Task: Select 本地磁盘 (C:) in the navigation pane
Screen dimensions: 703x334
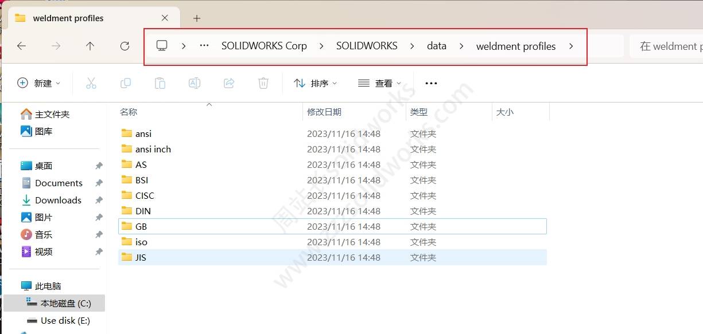Action: pos(55,303)
